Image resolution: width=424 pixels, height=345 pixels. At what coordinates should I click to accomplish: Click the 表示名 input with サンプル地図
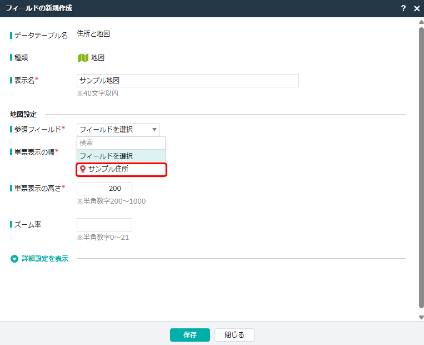click(188, 81)
